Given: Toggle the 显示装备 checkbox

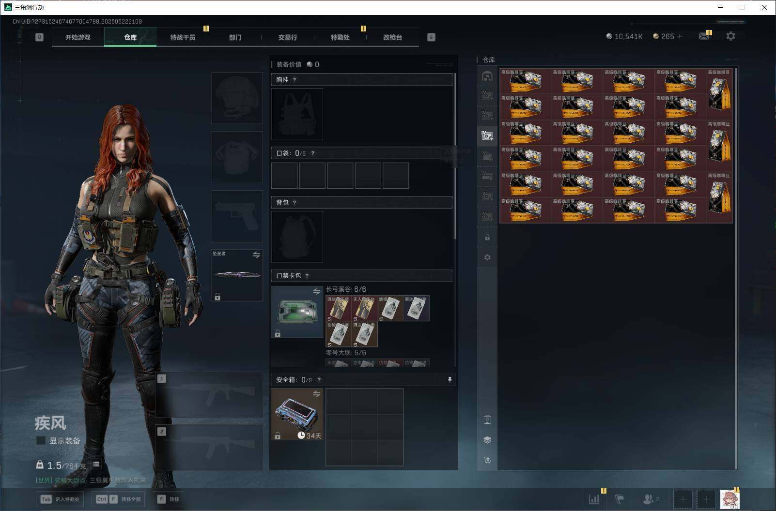Looking at the screenshot, I should [41, 440].
